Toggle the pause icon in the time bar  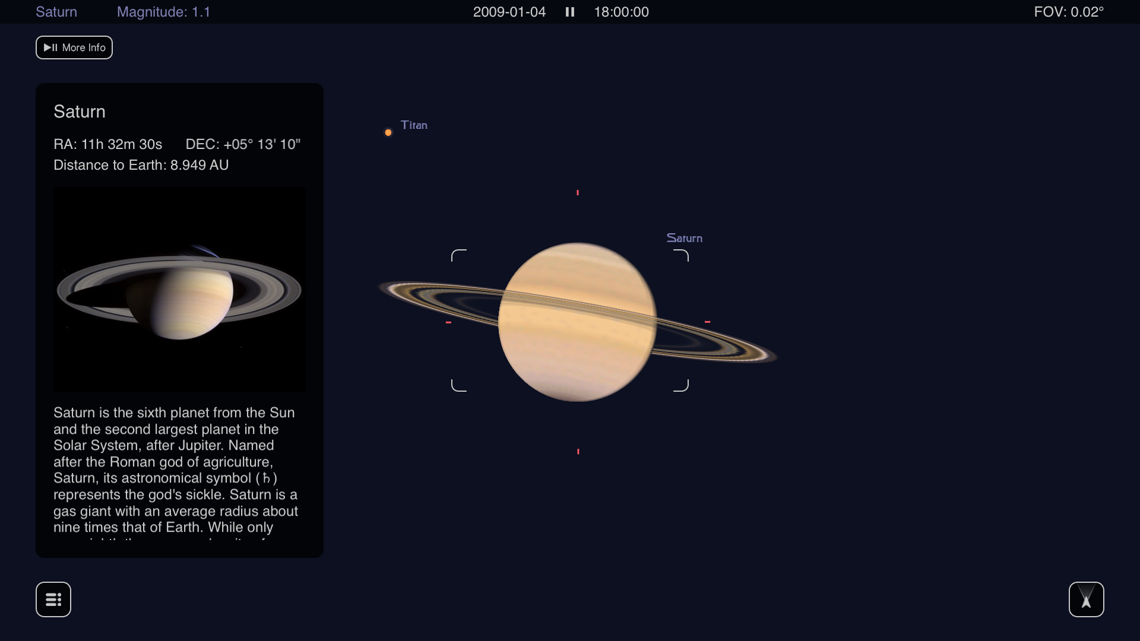point(570,12)
